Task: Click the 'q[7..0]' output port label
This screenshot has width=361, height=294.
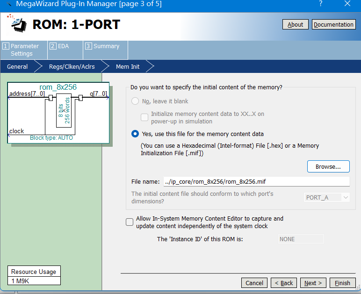Action: pyautogui.click(x=98, y=93)
